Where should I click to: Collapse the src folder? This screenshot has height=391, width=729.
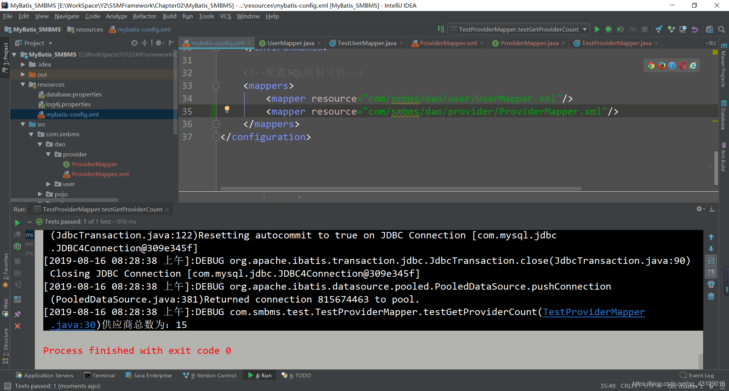click(x=23, y=124)
